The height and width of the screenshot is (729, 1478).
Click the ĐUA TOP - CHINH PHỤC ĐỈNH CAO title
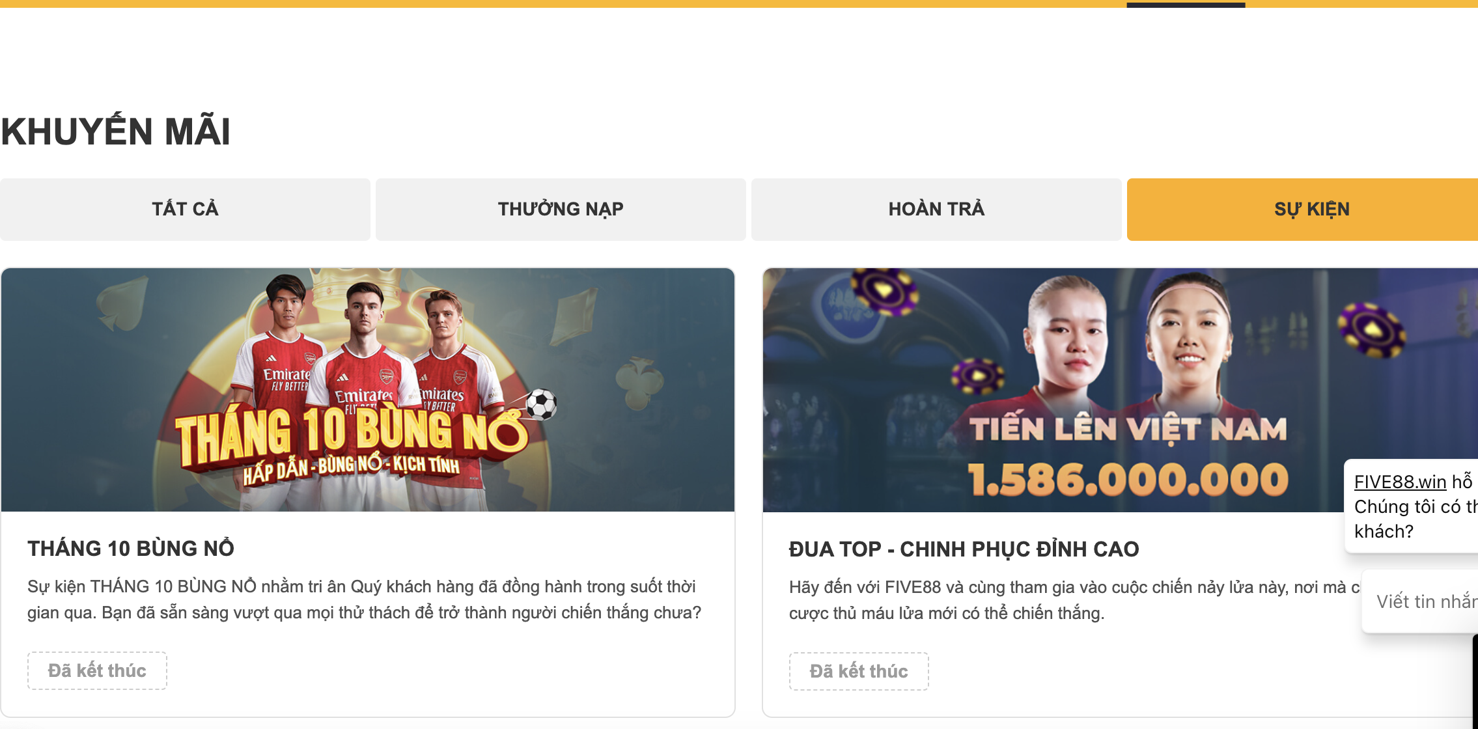pos(964,549)
